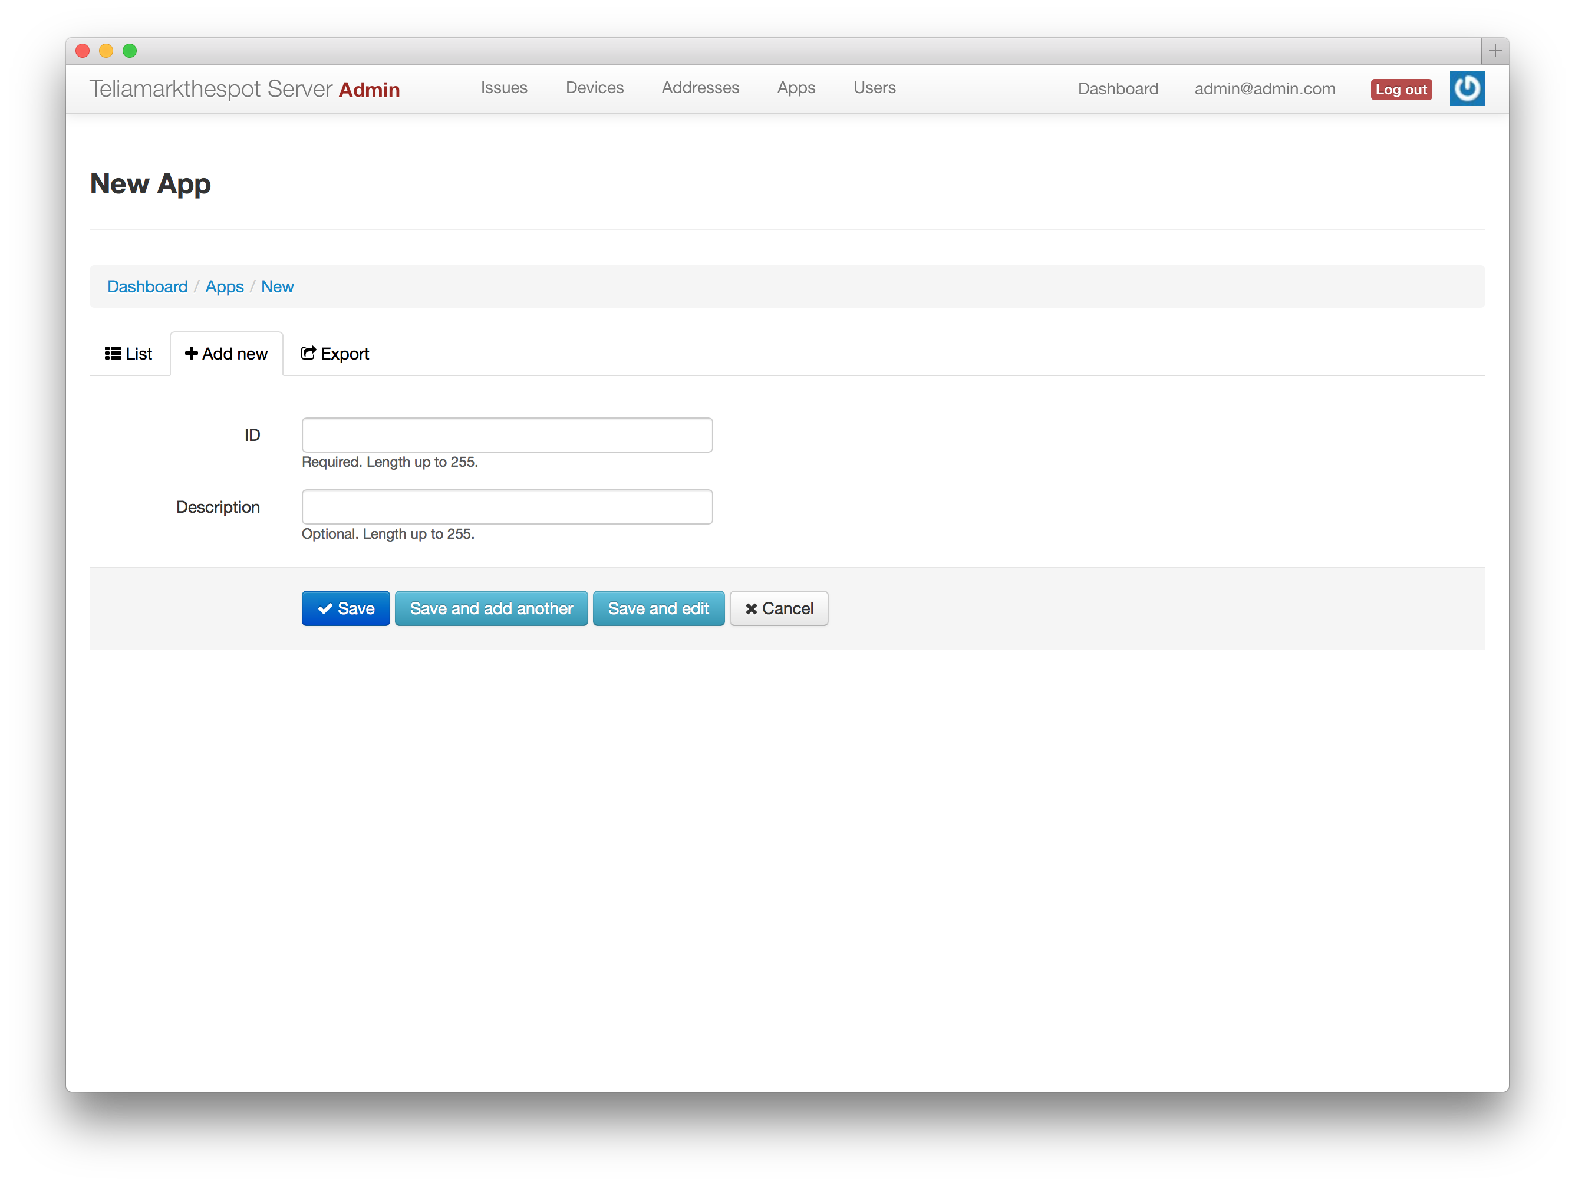1575x1186 pixels.
Task: Open Users in the top navigation
Action: coord(874,88)
